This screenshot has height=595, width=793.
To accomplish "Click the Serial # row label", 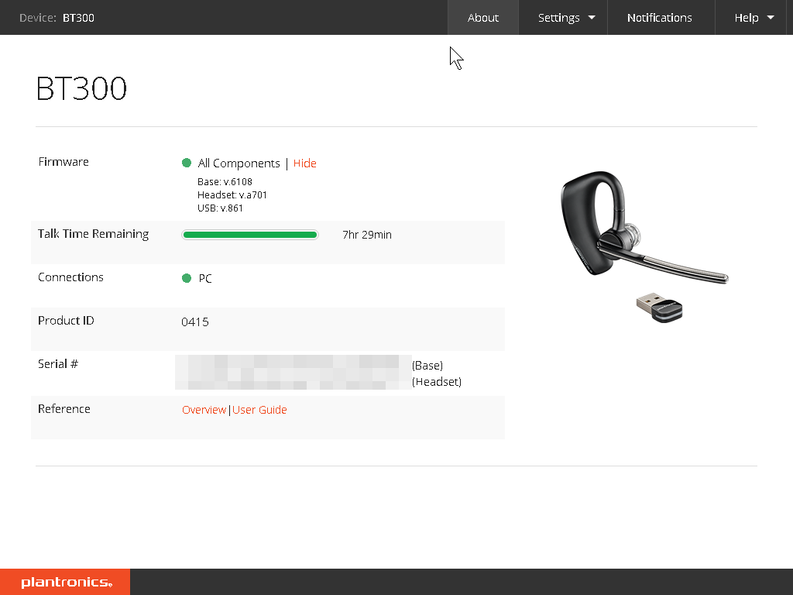I will [x=58, y=364].
